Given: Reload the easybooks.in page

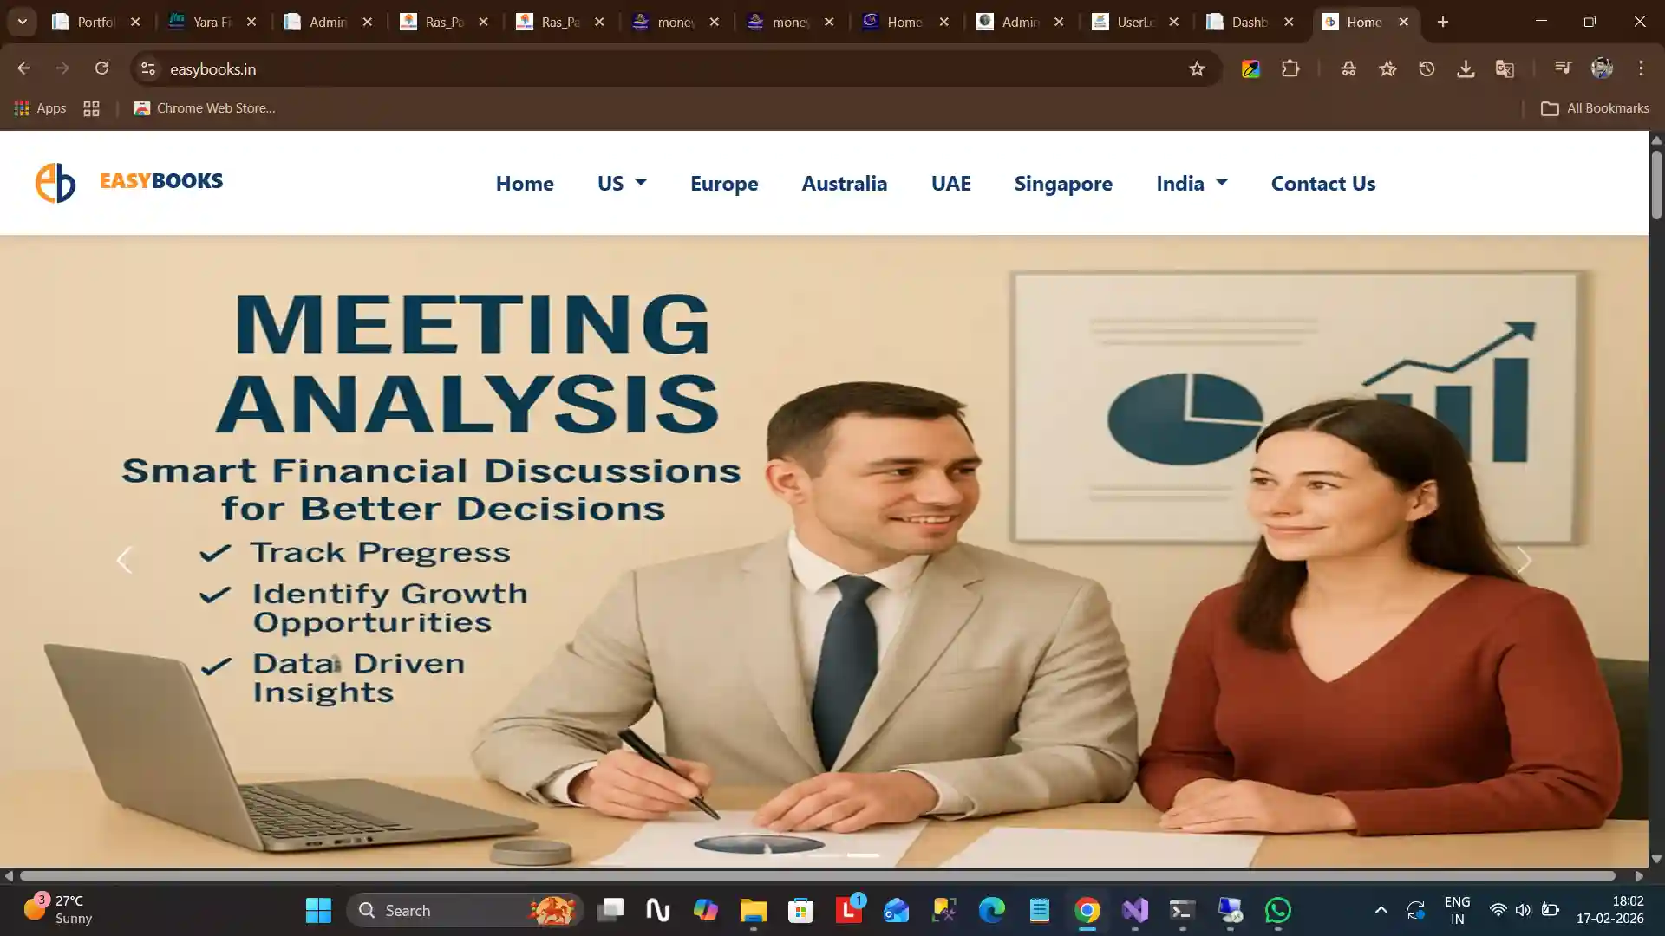Looking at the screenshot, I should click(101, 68).
